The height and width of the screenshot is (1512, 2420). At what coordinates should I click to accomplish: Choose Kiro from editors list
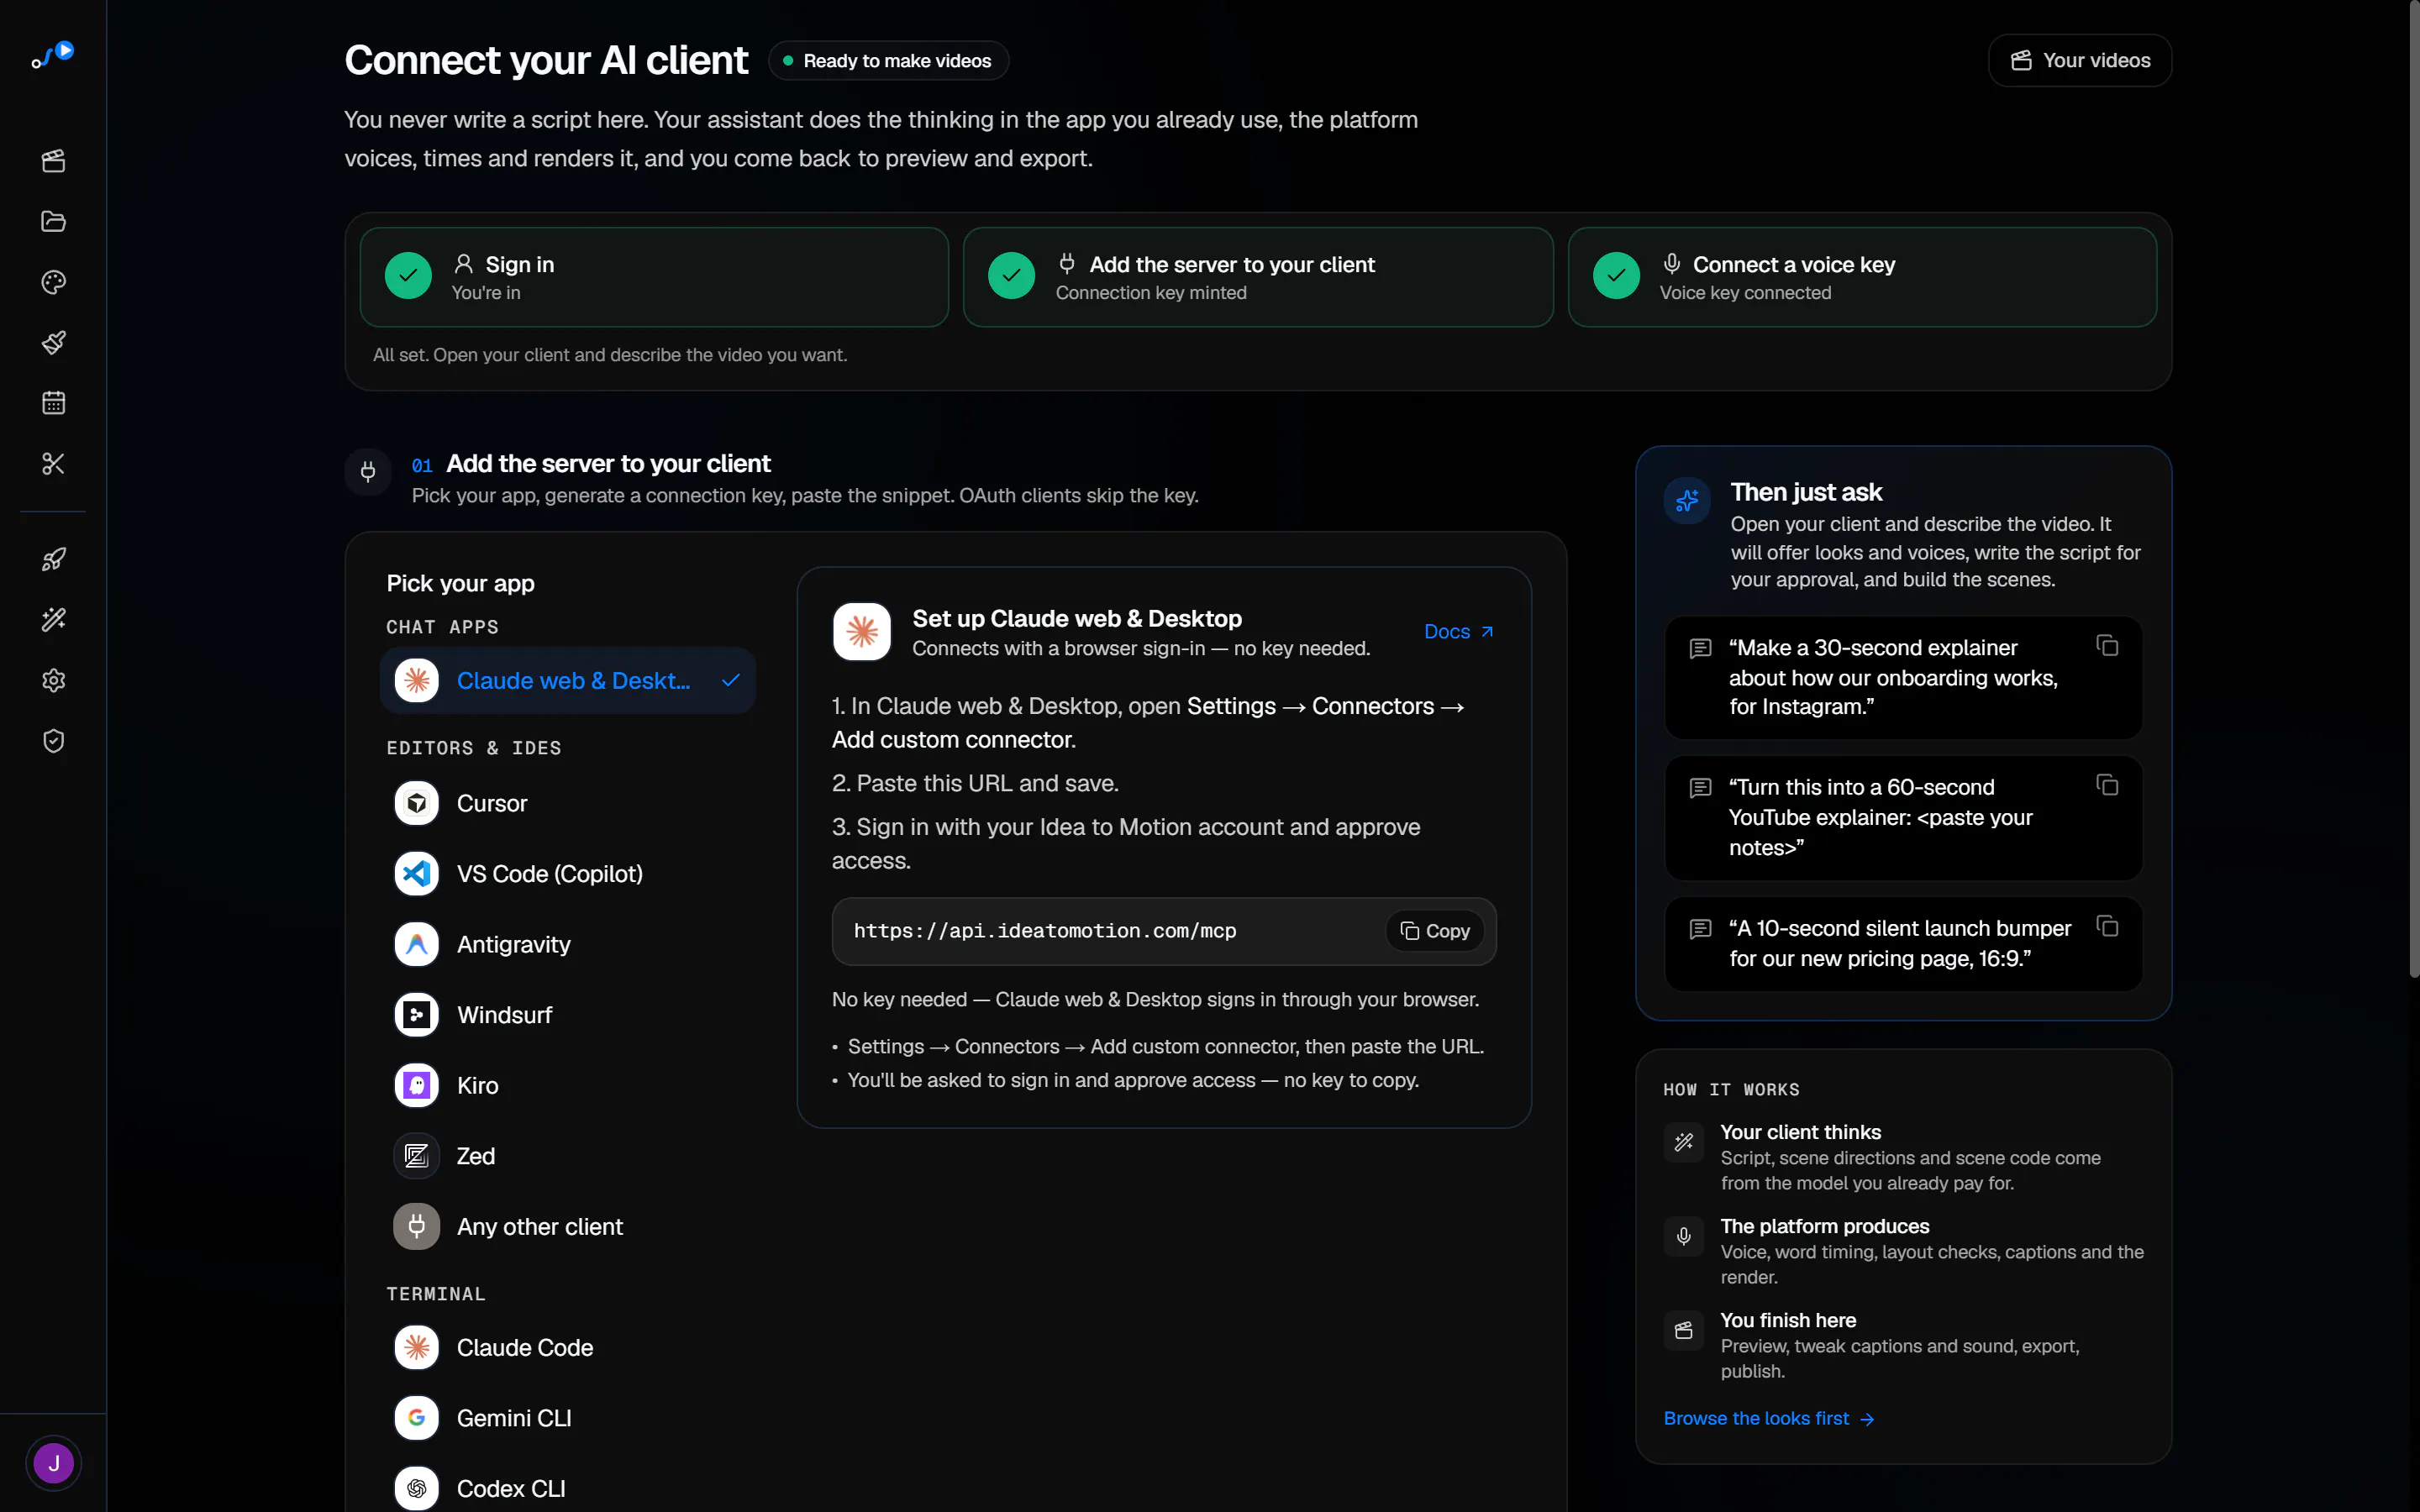(568, 1085)
